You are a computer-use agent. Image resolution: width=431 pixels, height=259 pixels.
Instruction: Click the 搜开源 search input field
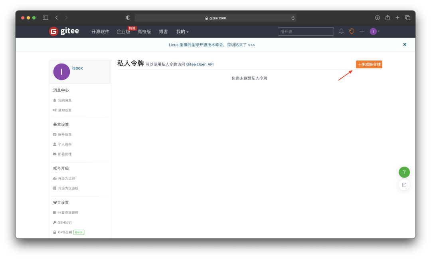(306, 31)
